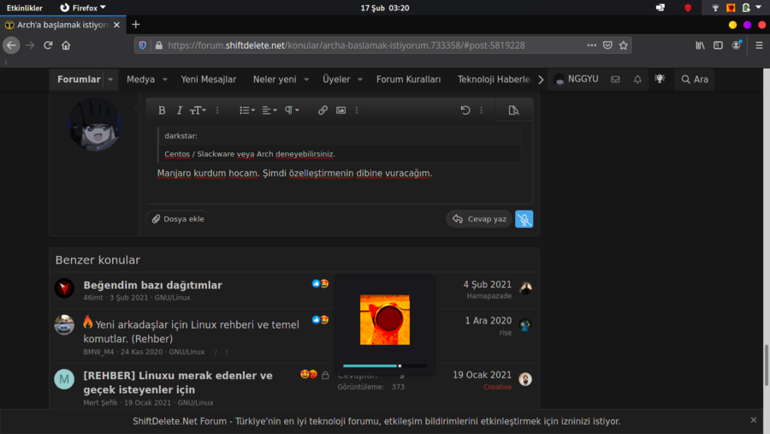Open page 2 of the Linux rehberi thread
Viewport: 770px width, 434px height.
tap(216, 352)
